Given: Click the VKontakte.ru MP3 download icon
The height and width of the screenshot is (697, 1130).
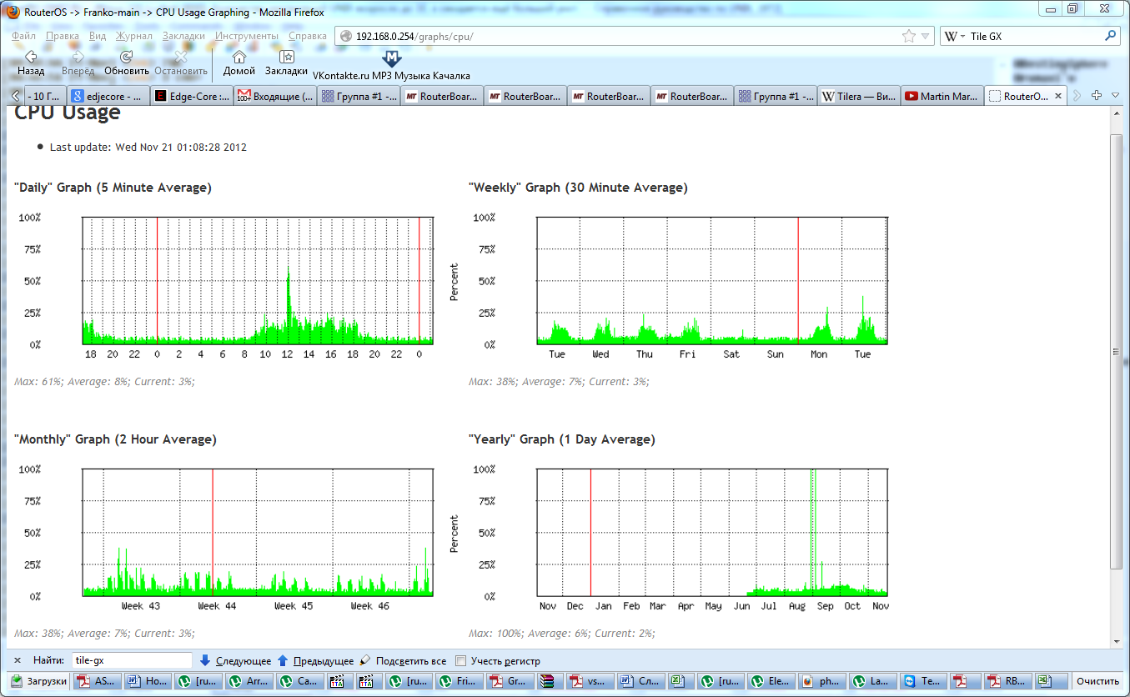Looking at the screenshot, I should pyautogui.click(x=391, y=59).
